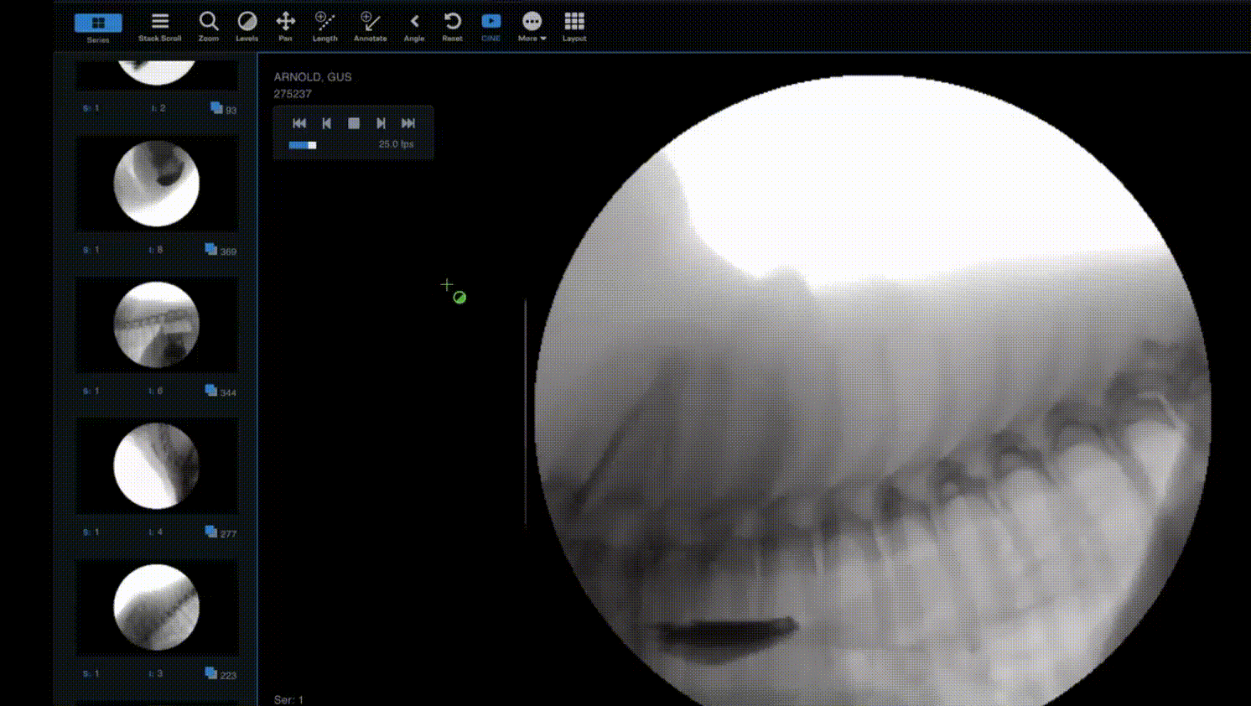Screen dimensions: 1251x706
Task: Click patient ID 275237
Action: [x=293, y=94]
